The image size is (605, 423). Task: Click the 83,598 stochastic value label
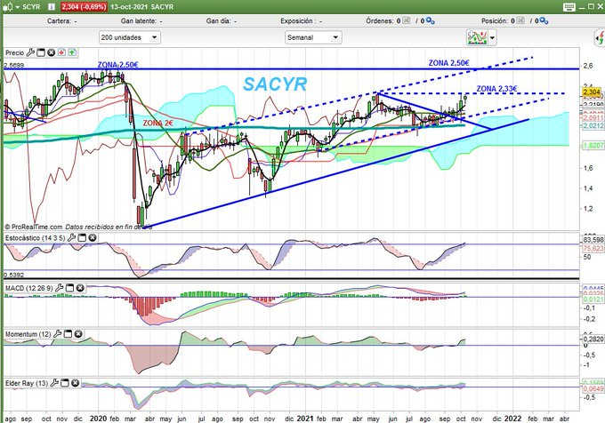(x=593, y=240)
